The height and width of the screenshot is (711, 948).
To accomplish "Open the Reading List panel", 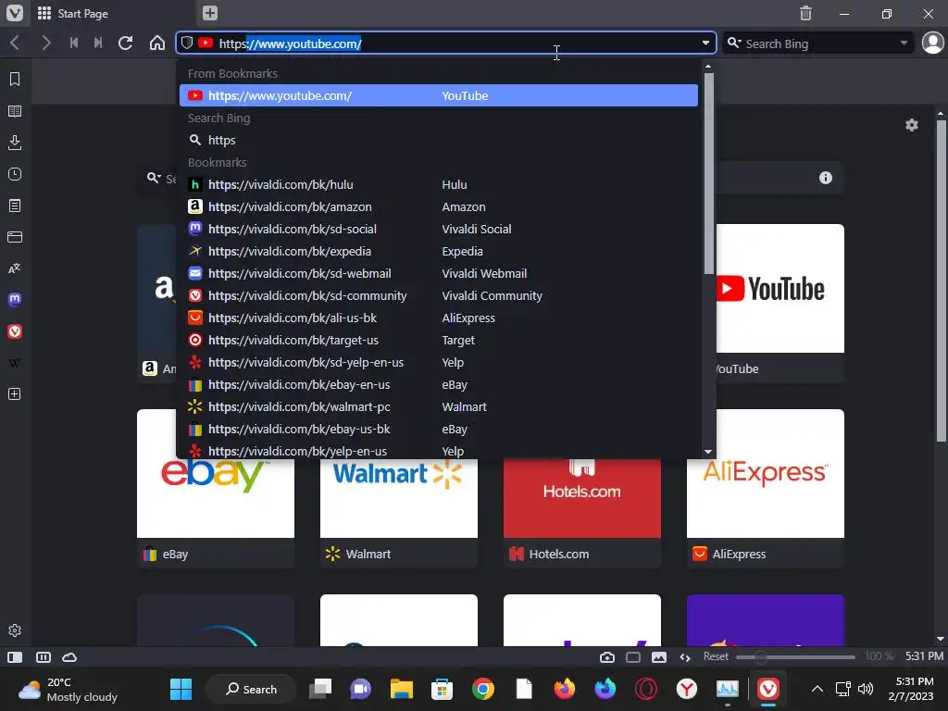I will point(15,111).
